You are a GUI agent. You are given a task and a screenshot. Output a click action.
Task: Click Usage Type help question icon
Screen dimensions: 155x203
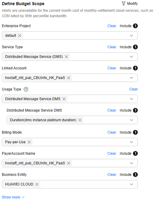point(26,89)
